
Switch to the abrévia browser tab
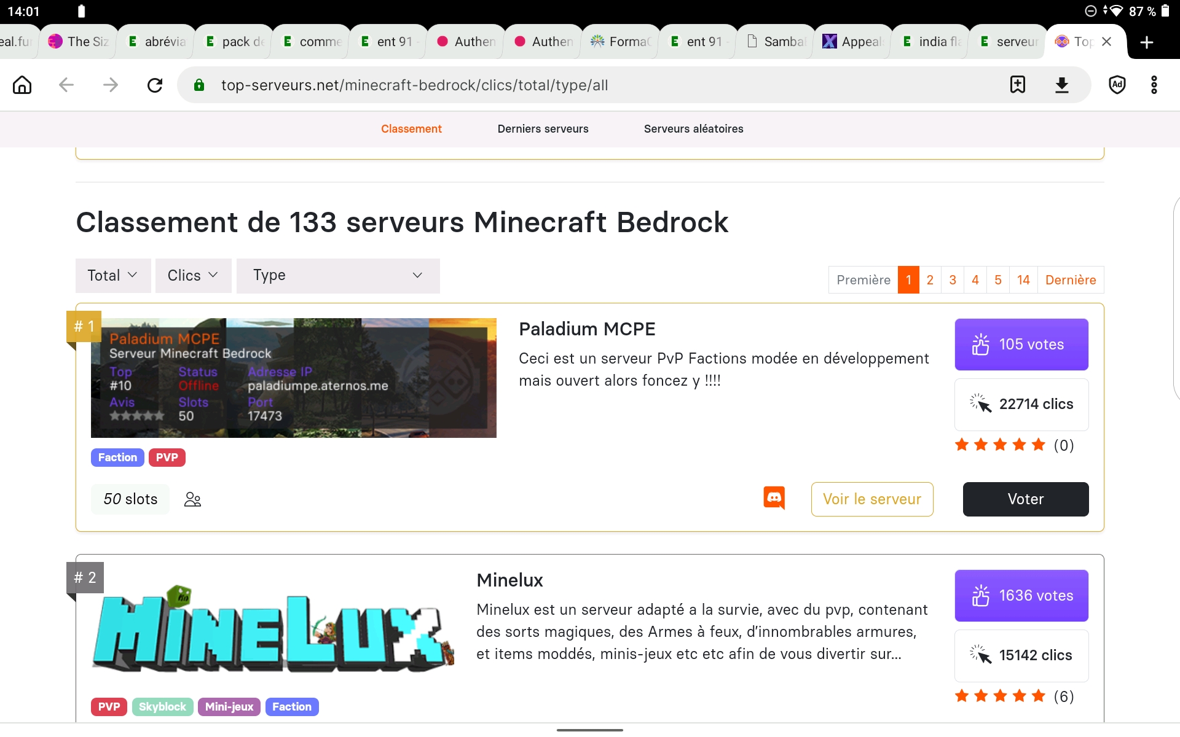coord(155,42)
